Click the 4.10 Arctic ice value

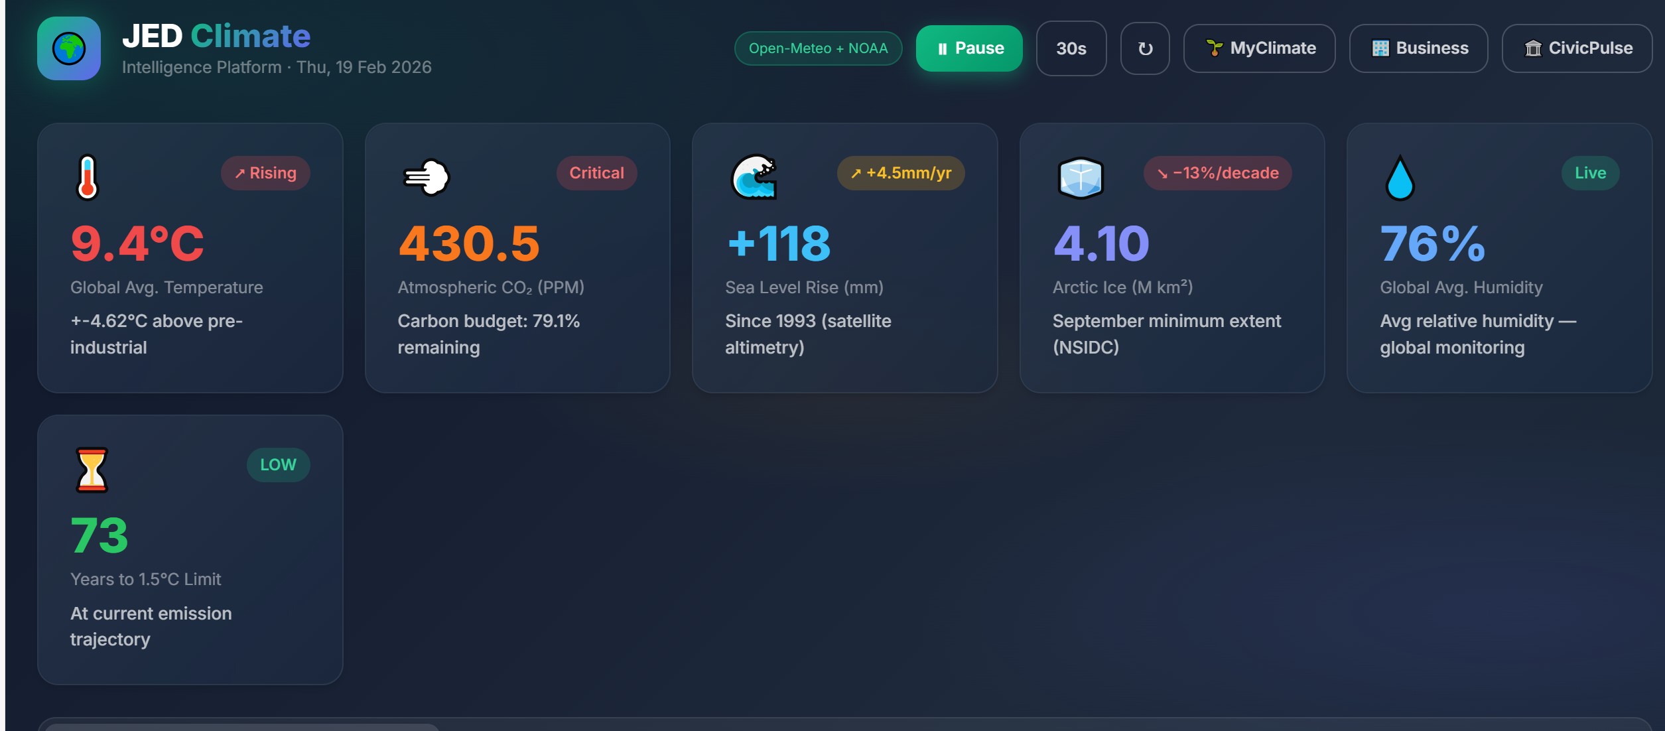(1101, 243)
